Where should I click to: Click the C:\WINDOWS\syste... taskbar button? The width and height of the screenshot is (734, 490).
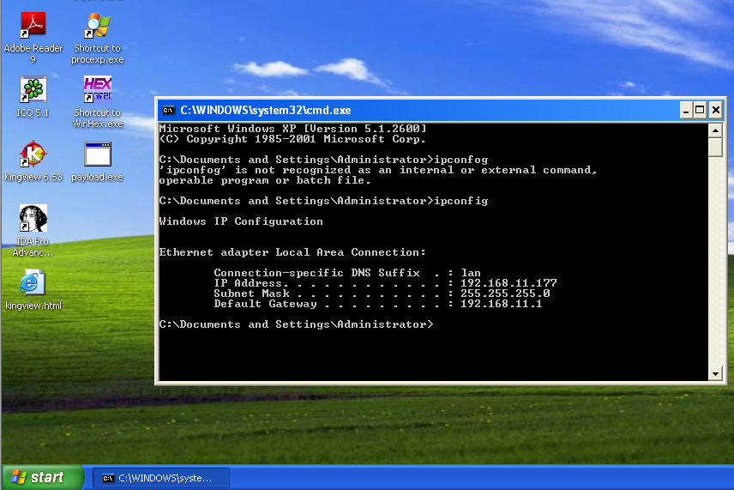(161, 478)
